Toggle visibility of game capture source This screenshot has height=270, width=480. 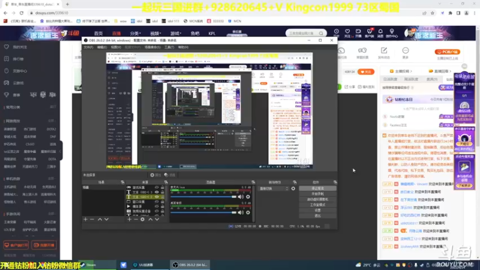click(157, 187)
